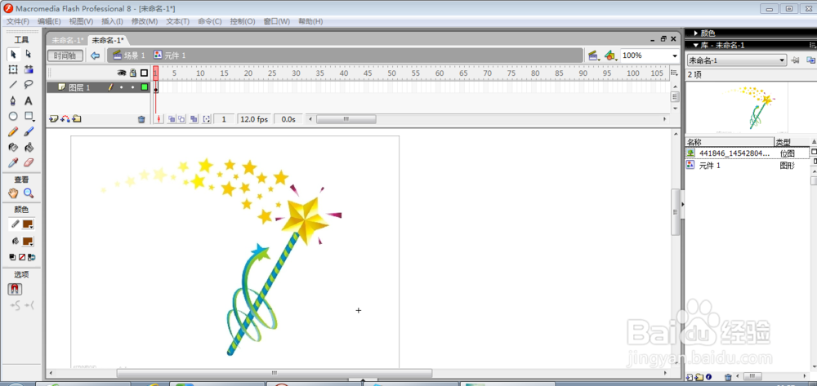The height and width of the screenshot is (386, 817).
Task: Sort library by 名称 column header
Action: (730, 142)
